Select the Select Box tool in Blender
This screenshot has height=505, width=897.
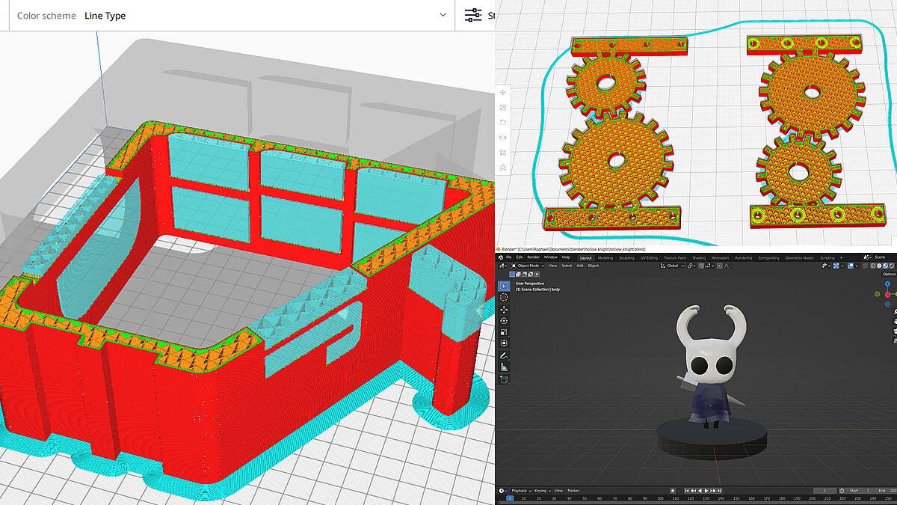504,287
